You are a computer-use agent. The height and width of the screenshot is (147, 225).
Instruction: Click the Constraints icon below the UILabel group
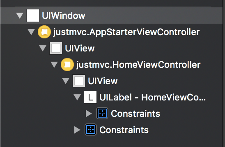pyautogui.click(x=91, y=129)
